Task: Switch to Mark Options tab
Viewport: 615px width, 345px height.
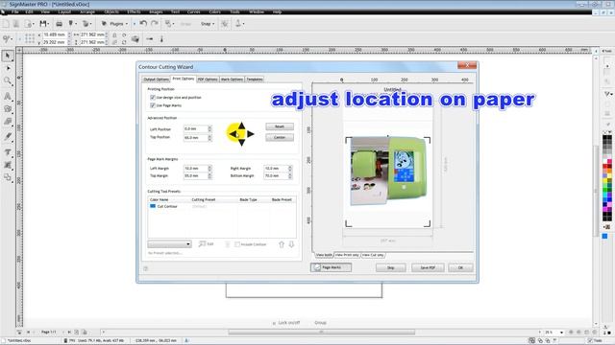Action: [232, 80]
